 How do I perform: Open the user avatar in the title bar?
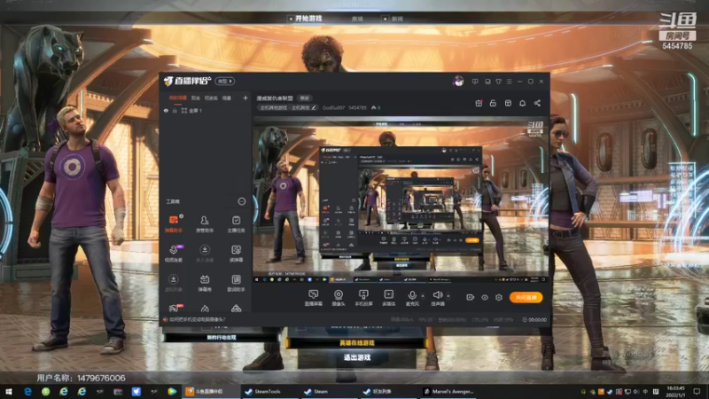tap(458, 82)
